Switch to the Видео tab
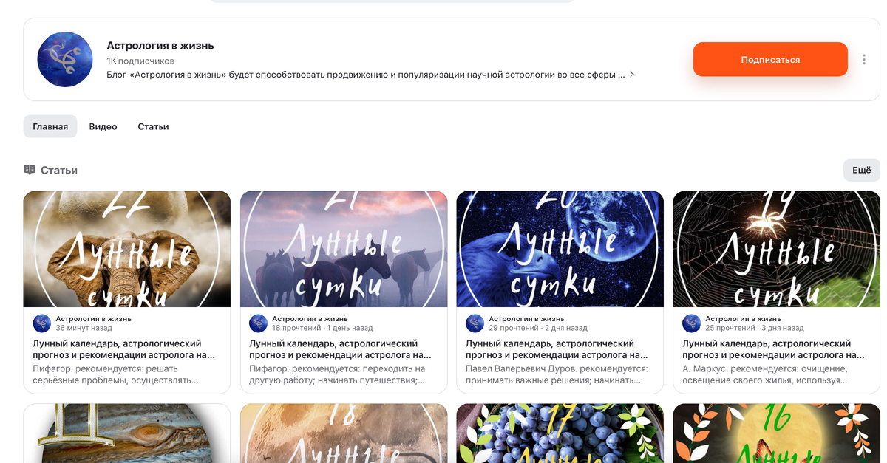The width and height of the screenshot is (887, 463). (103, 126)
